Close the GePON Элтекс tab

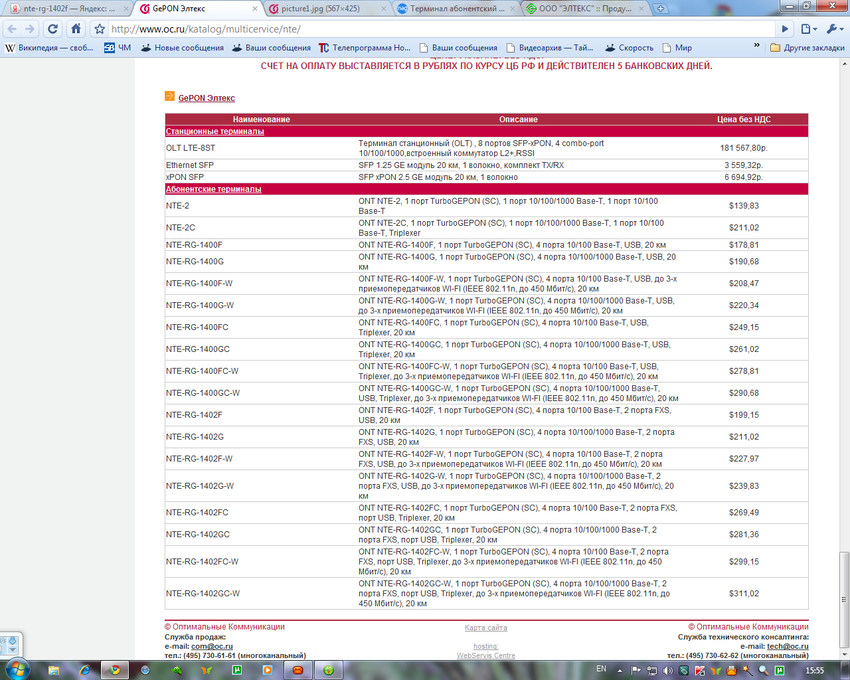[x=255, y=9]
